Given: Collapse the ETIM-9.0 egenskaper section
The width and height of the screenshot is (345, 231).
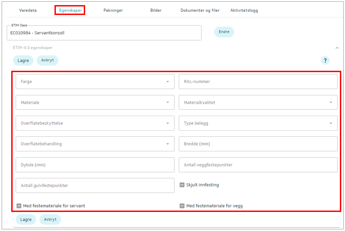Looking at the screenshot, I should (x=337, y=48).
